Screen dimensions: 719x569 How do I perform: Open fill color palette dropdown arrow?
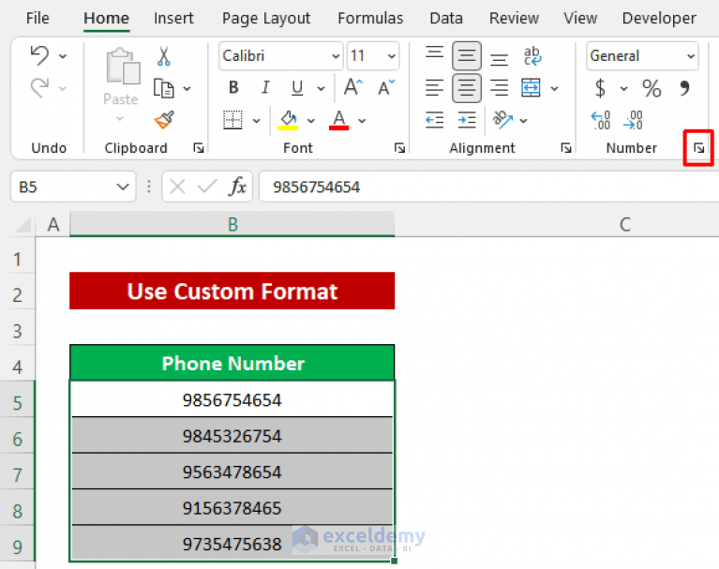(x=311, y=121)
